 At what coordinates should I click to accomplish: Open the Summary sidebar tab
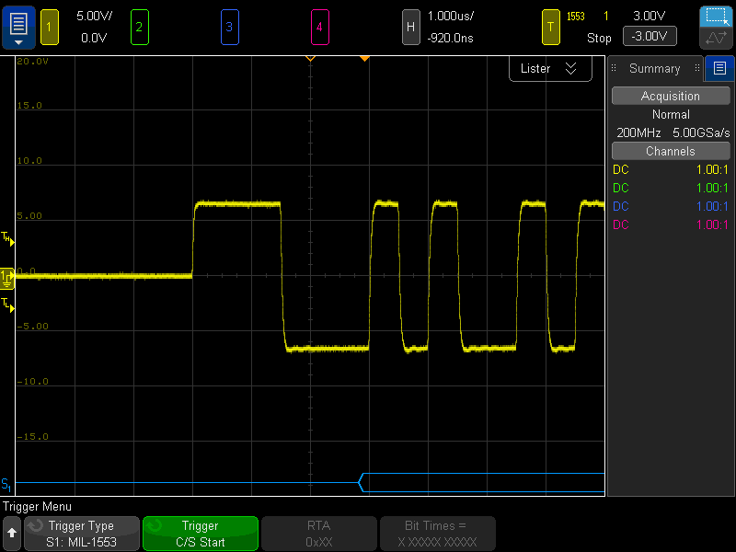(654, 68)
